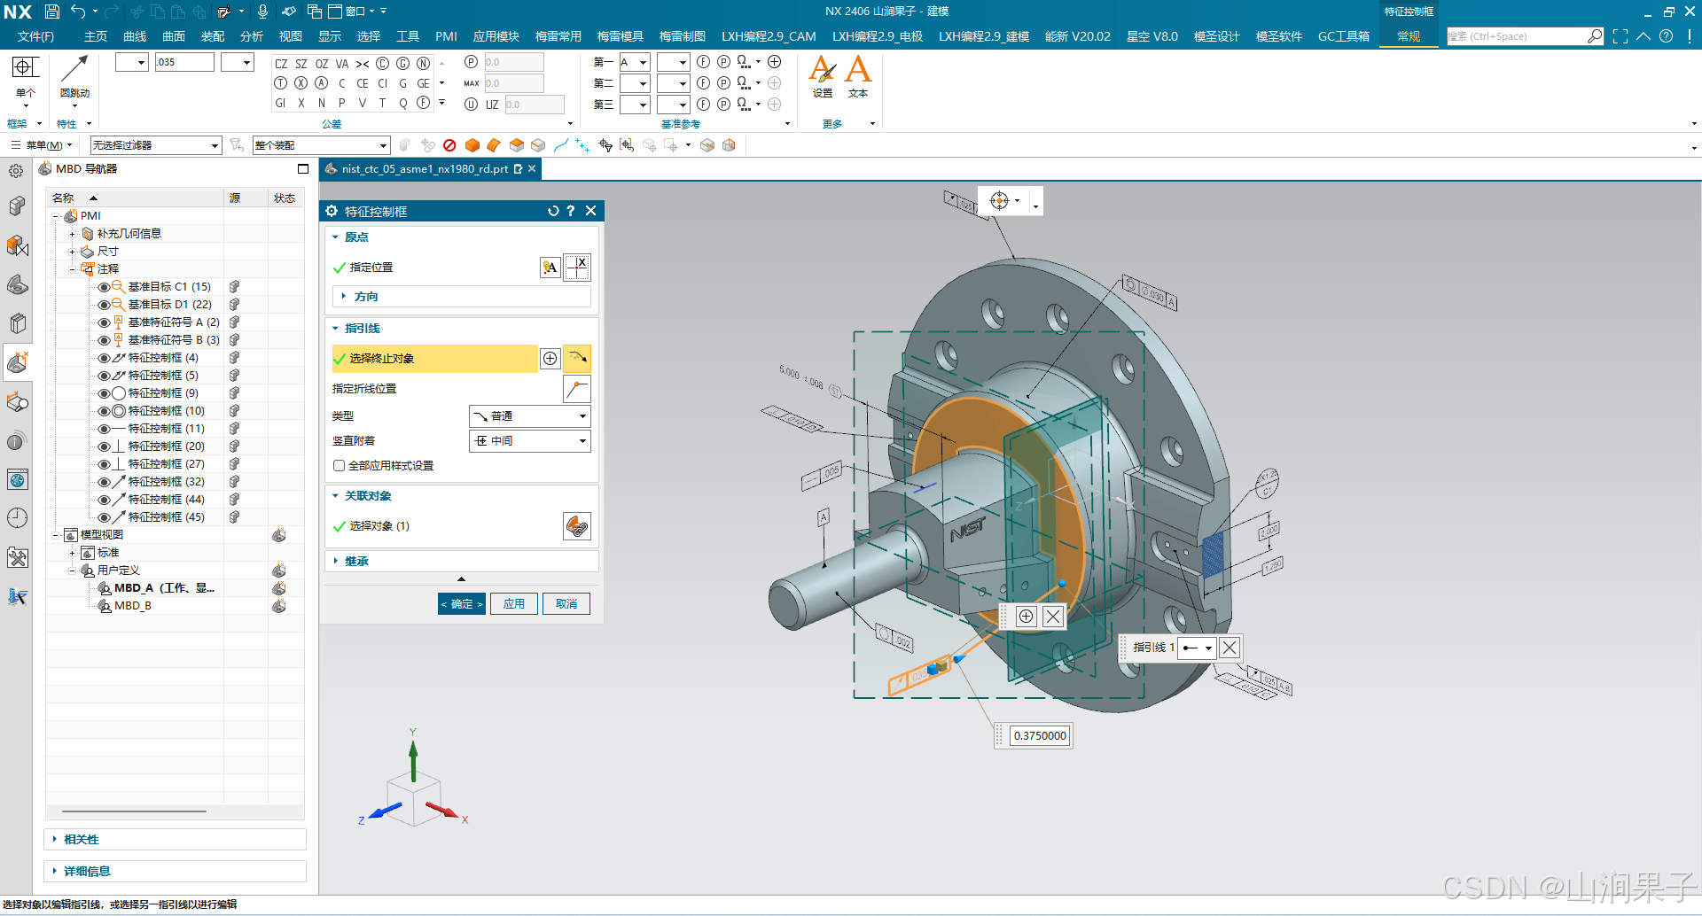Open the web browser globe sidebar icon
Screen dimensions: 1702x916
pos(17,480)
